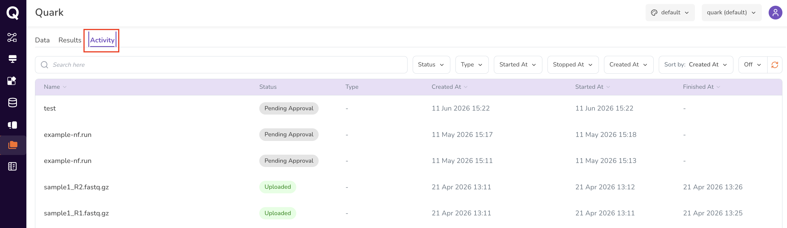Select the orange folders sidebar icon
Viewport: 787px width, 228px height.
[13, 145]
